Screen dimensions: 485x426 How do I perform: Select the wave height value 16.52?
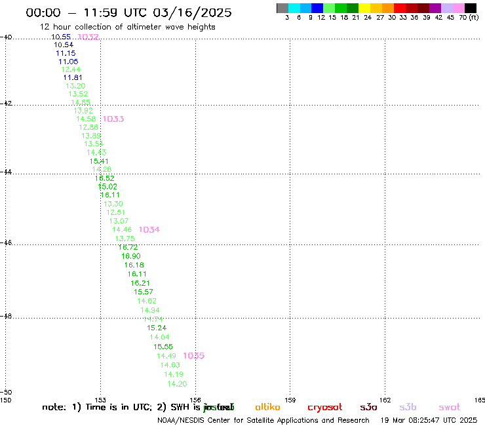pyautogui.click(x=105, y=178)
